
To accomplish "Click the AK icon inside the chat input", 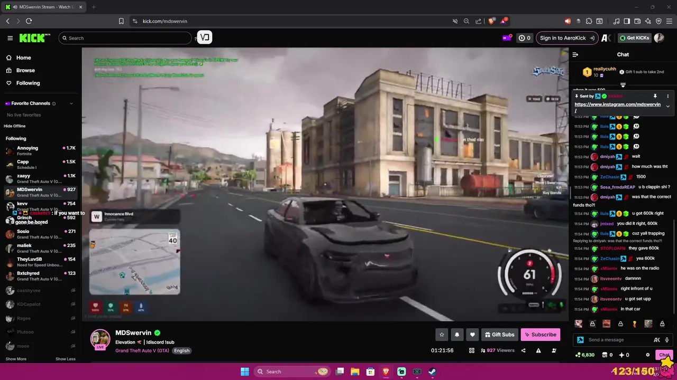I will [657, 340].
